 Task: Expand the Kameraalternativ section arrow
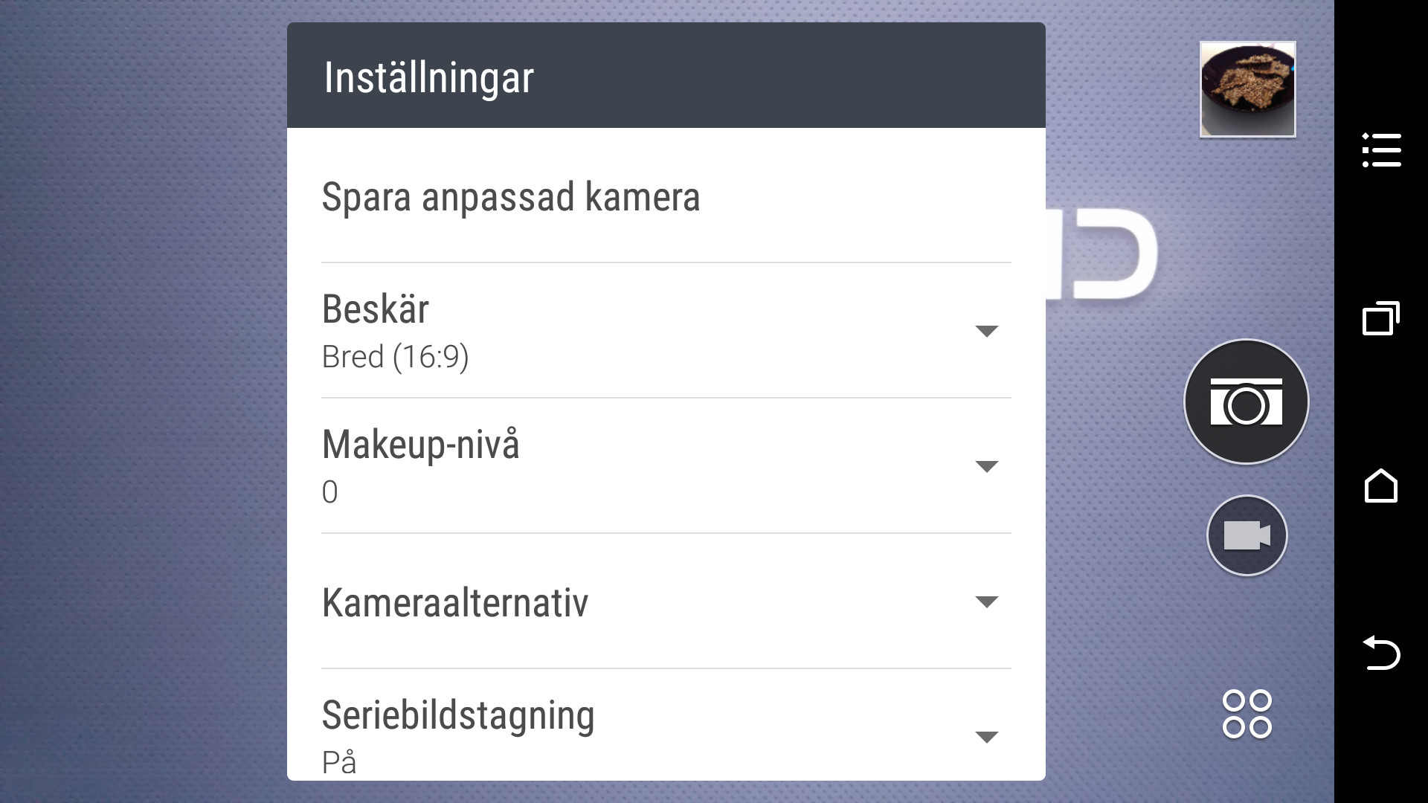point(986,602)
